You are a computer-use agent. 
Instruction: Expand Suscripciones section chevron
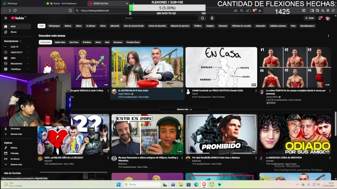(20, 41)
